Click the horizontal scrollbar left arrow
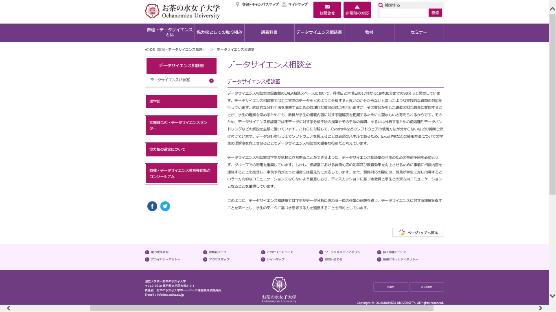 (x=9, y=308)
